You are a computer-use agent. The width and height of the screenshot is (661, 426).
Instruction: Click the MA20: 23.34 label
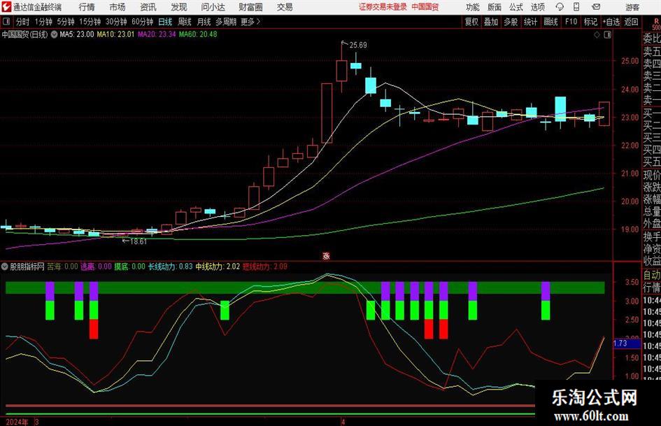(157, 34)
